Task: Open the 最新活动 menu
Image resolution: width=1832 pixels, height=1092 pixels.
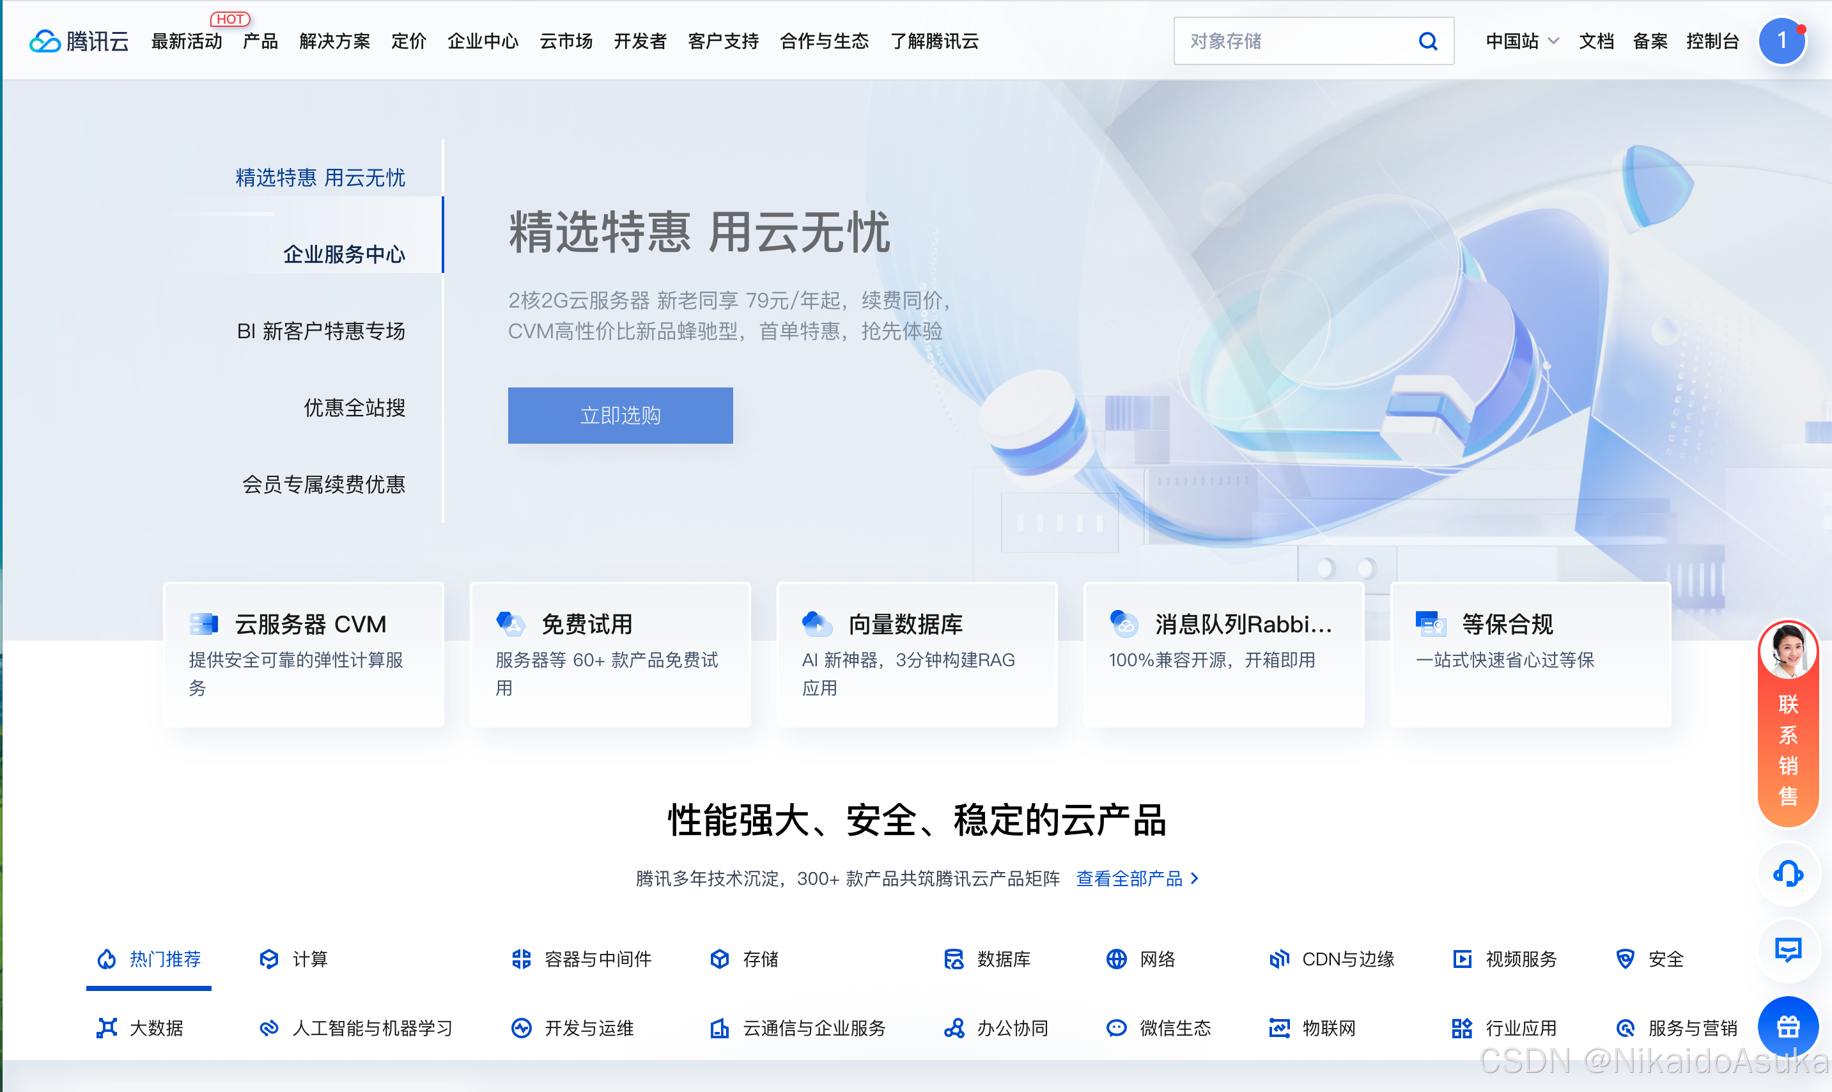Action: coord(186,41)
